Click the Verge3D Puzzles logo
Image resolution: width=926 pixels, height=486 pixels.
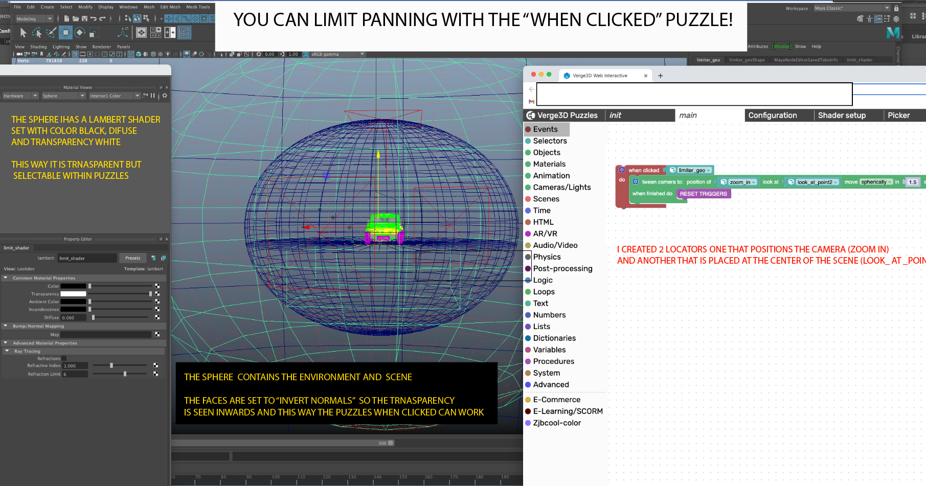(531, 115)
